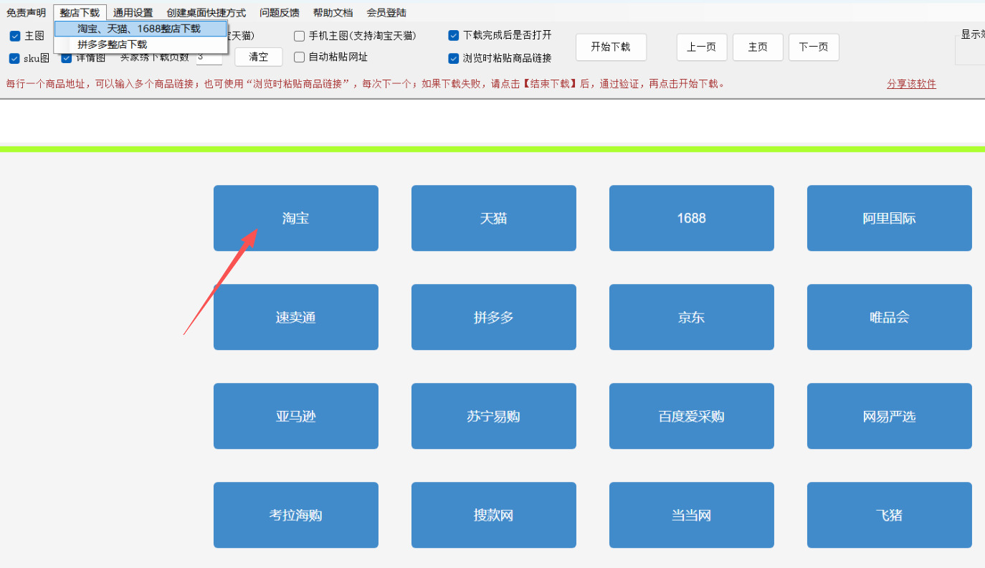Uncheck the 主图 checkbox
The width and height of the screenshot is (985, 568).
(14, 36)
